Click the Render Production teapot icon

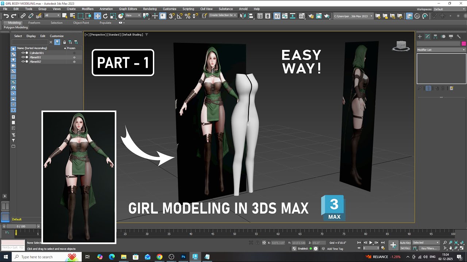click(327, 16)
